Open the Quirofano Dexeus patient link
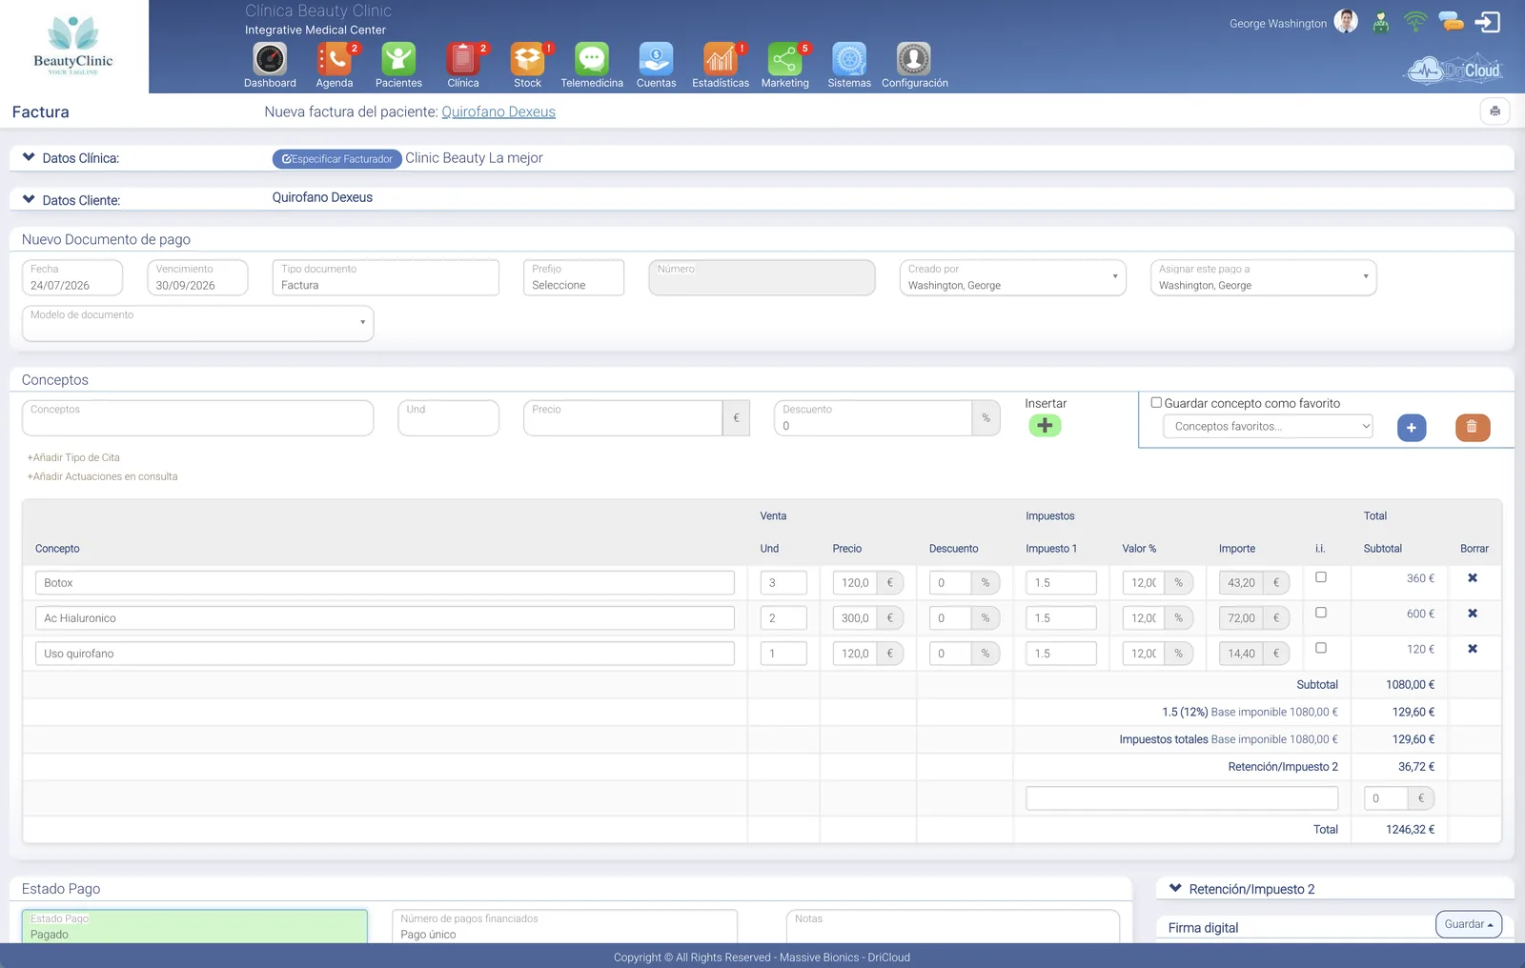Image resolution: width=1525 pixels, height=968 pixels. coord(498,111)
